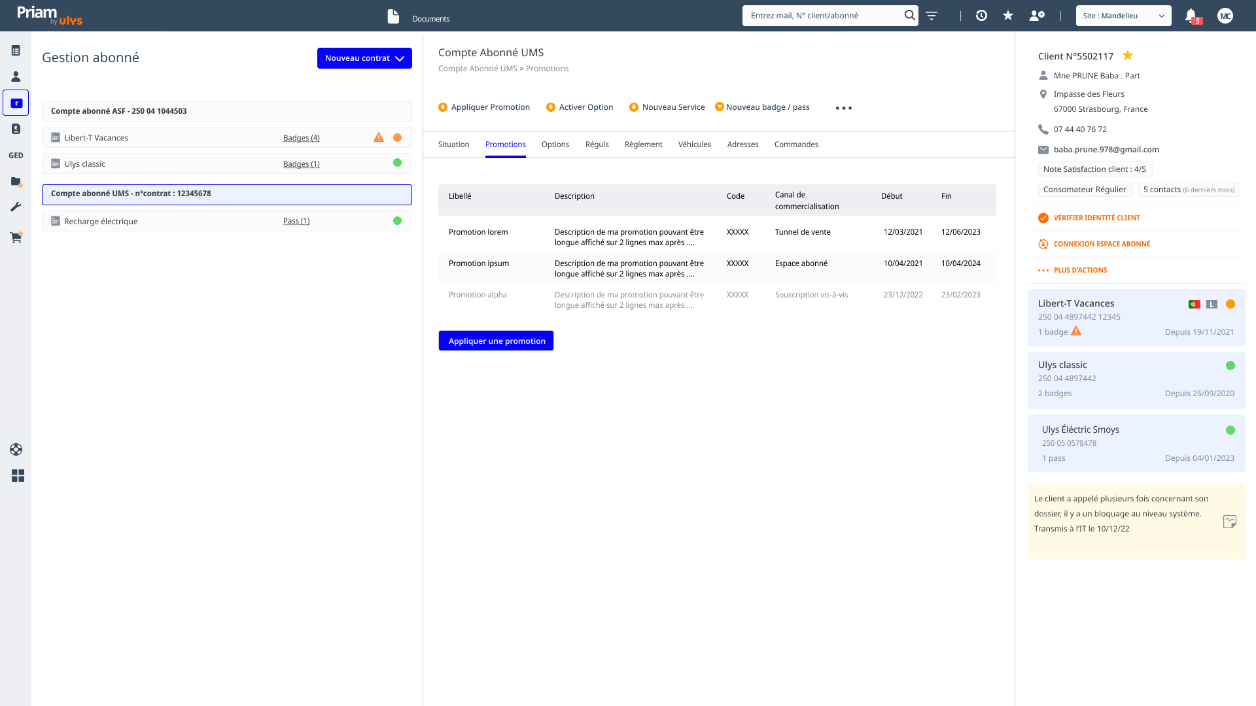Open the wrench tools sidebar icon

[x=16, y=207]
